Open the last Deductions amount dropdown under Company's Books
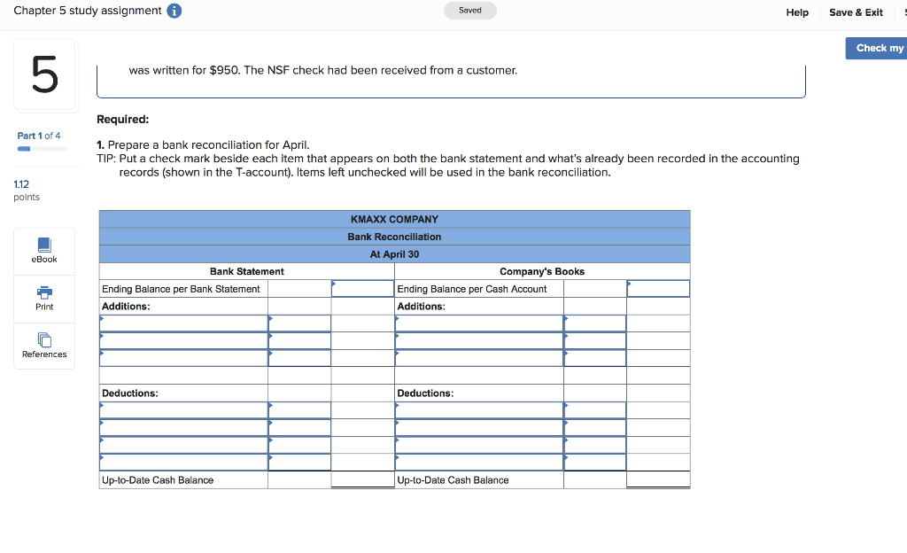This screenshot has width=907, height=553. (x=595, y=462)
